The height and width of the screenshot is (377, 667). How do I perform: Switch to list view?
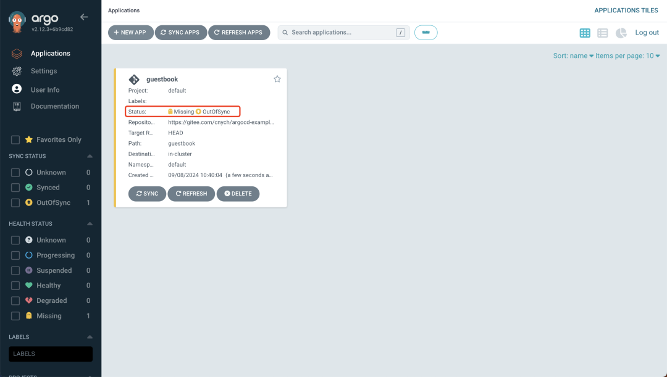click(602, 33)
